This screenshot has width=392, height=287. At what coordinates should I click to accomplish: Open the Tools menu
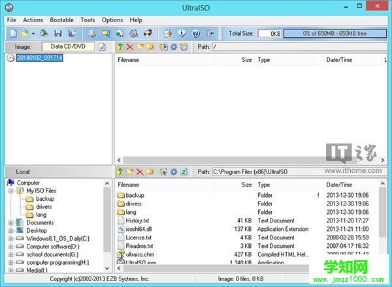tap(88, 20)
